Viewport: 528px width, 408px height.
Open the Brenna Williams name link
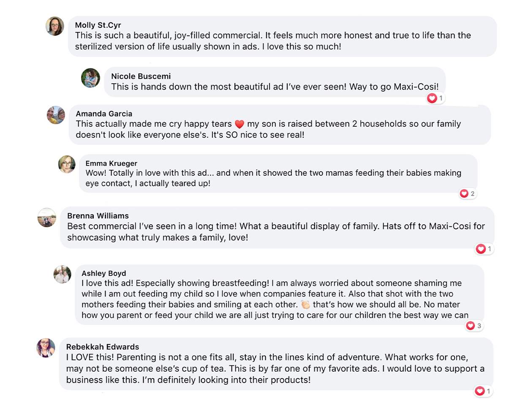pos(98,215)
